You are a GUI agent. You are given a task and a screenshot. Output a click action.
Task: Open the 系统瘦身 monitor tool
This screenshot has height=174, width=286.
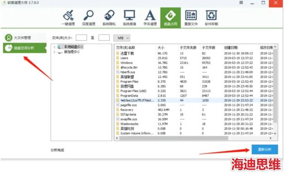pos(130,18)
